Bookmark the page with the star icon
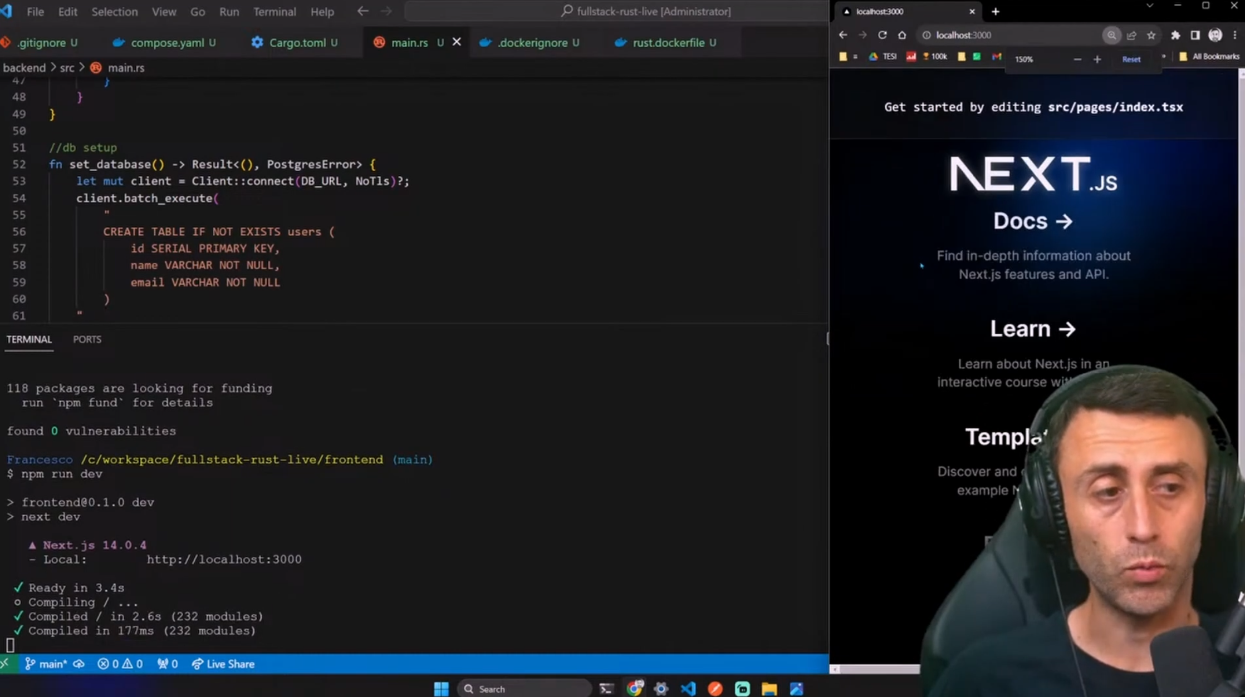 [x=1151, y=34]
